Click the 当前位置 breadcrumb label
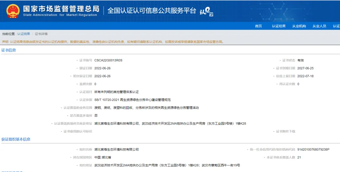The height and width of the screenshot is (172, 340). (x=8, y=34)
